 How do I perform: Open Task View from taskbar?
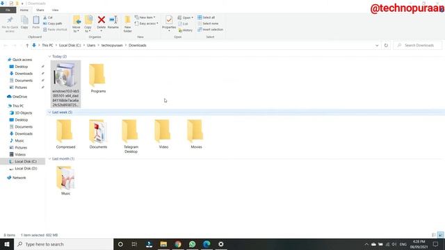(x=134, y=244)
